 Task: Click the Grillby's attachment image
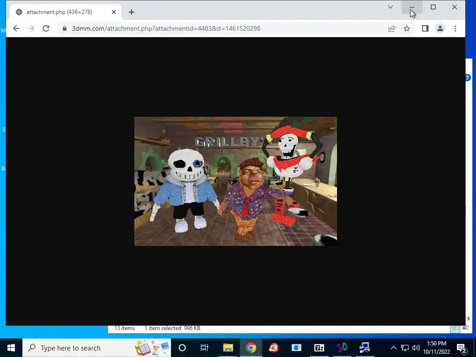(235, 181)
